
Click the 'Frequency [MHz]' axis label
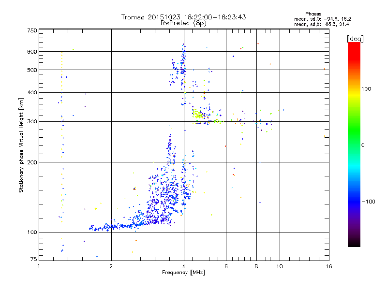pyautogui.click(x=183, y=273)
